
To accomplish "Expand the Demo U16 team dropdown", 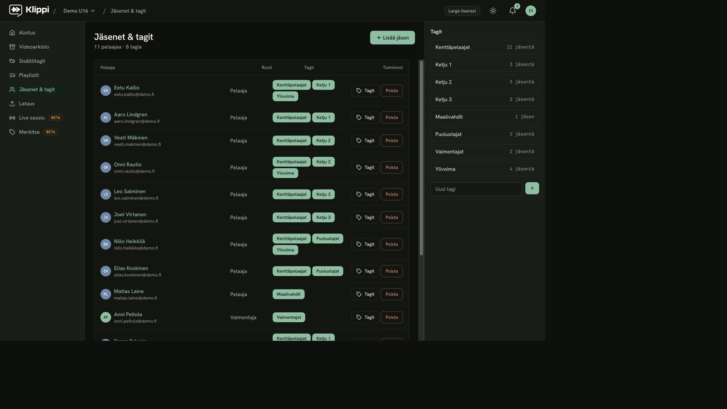I will click(x=79, y=11).
